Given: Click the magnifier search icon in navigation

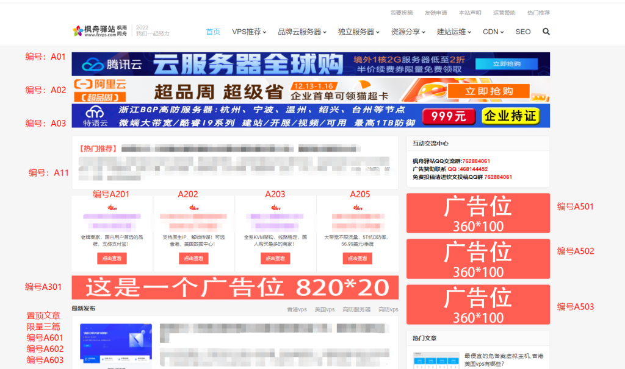Looking at the screenshot, I should tap(546, 32).
